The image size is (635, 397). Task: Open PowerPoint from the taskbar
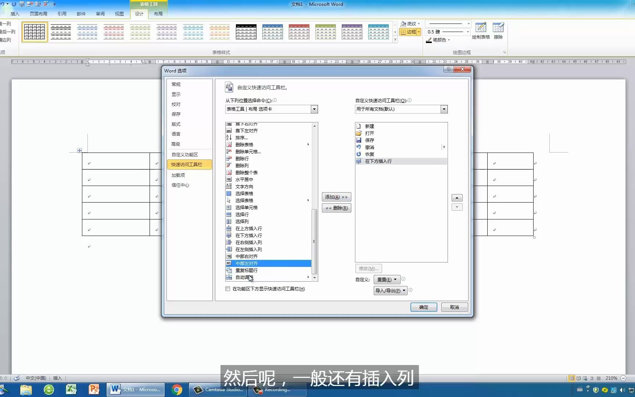pos(94,389)
